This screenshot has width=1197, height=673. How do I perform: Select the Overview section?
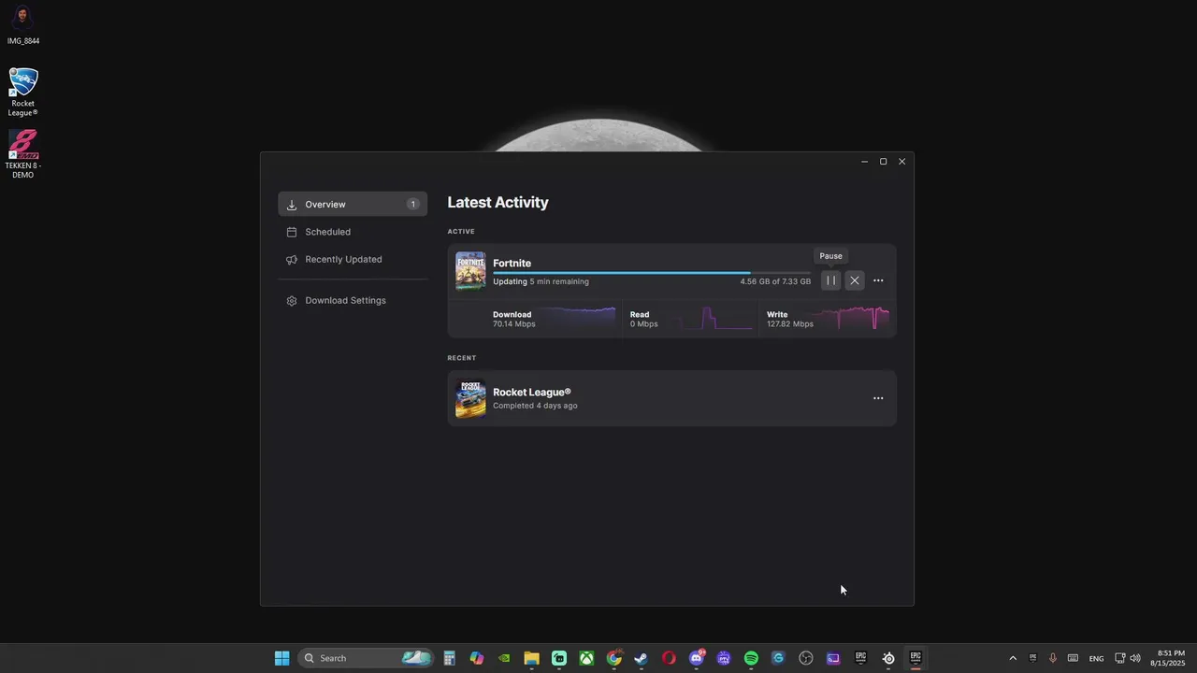(353, 204)
